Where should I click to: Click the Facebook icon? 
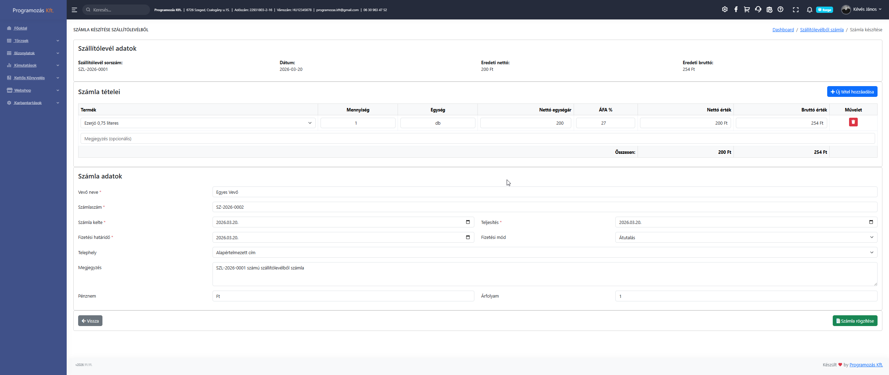(x=736, y=9)
